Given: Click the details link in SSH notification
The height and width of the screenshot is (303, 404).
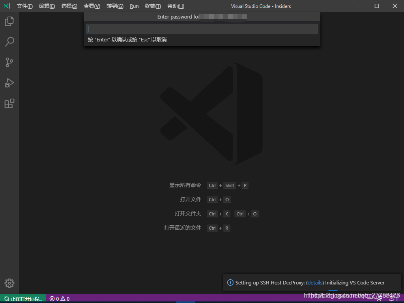Looking at the screenshot, I should click(315, 282).
